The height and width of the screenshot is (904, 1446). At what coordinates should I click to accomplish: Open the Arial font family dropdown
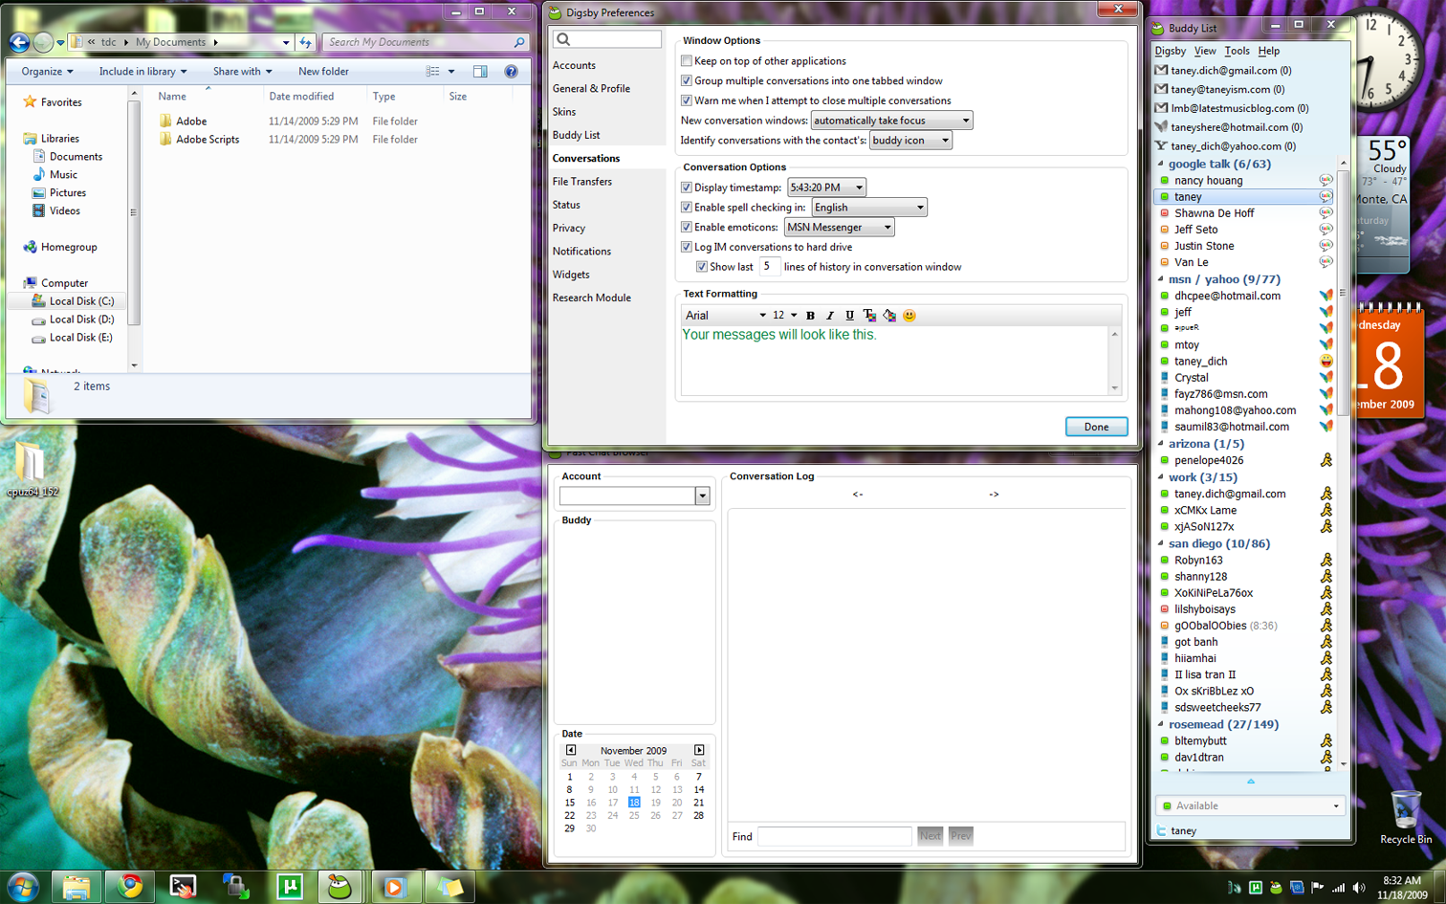(x=725, y=316)
